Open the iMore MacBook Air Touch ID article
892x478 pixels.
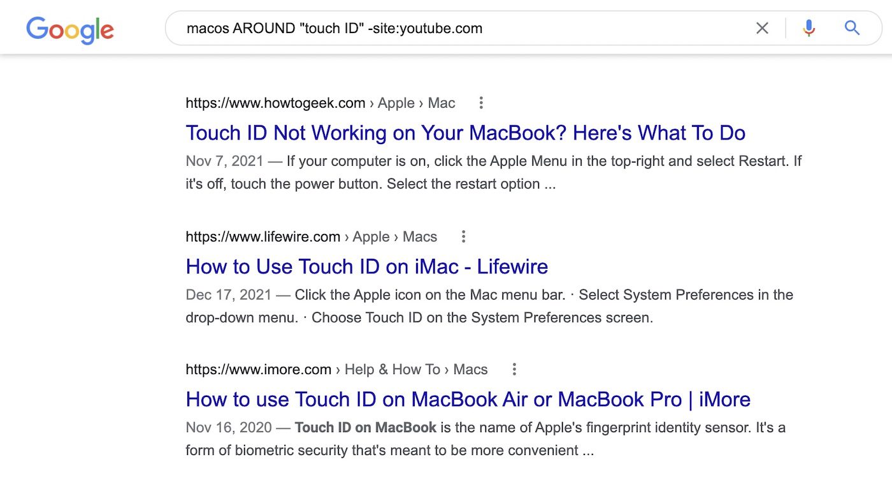click(468, 399)
